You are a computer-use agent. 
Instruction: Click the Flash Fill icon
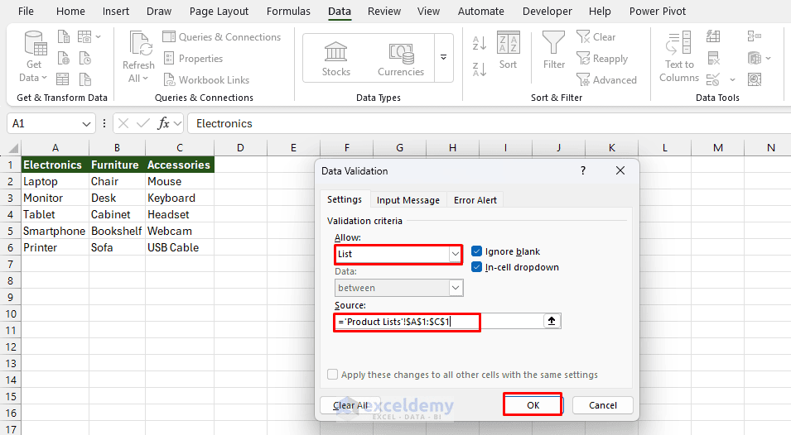click(713, 36)
